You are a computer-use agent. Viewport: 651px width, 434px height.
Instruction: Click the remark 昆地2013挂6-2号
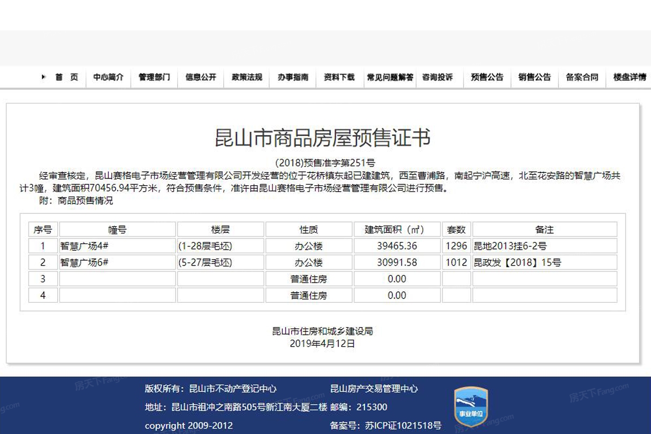(x=510, y=246)
